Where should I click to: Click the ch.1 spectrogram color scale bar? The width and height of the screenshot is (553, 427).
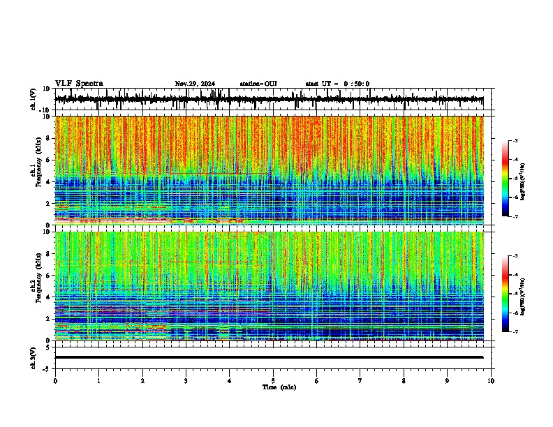[506, 179]
